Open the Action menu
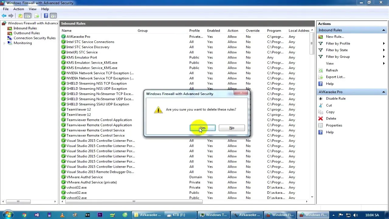 tap(19, 9)
